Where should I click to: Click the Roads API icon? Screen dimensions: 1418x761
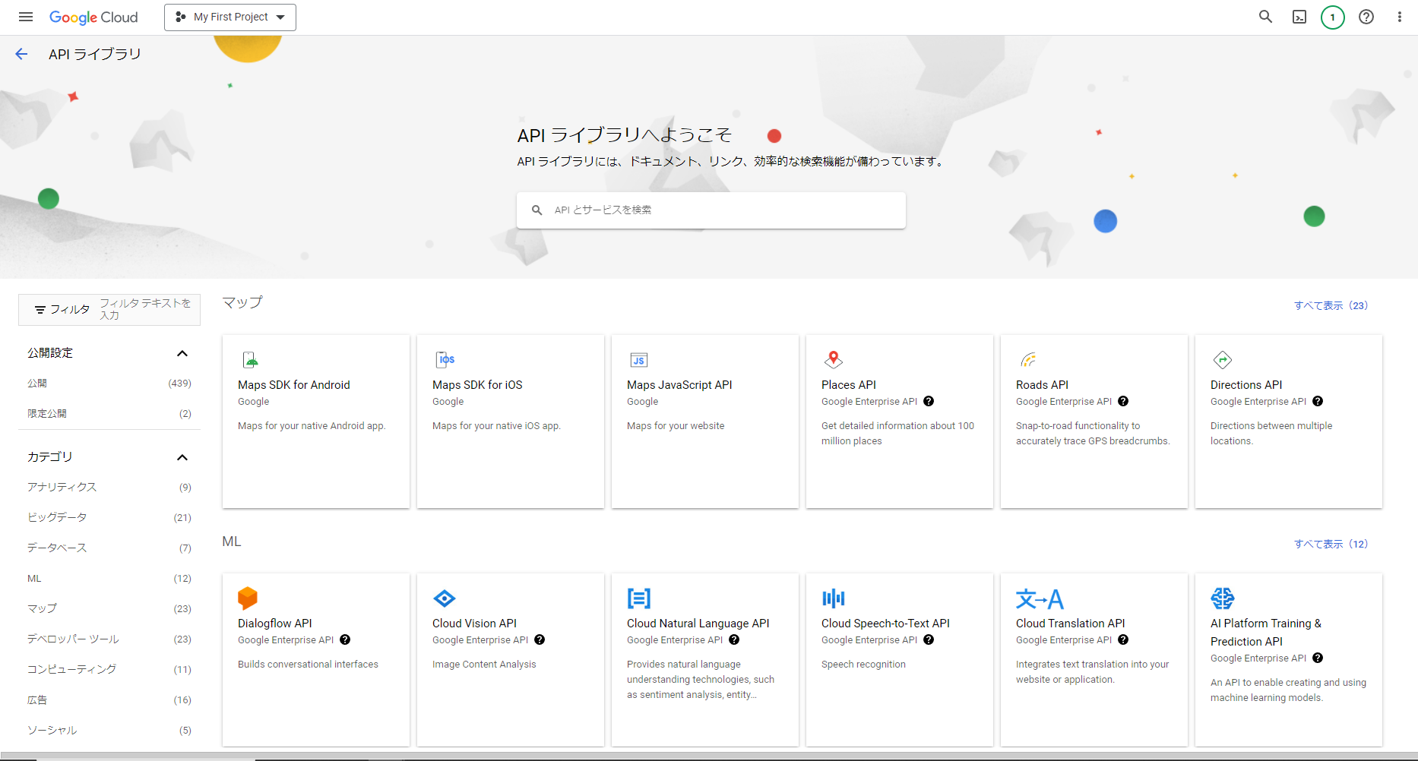coord(1028,359)
